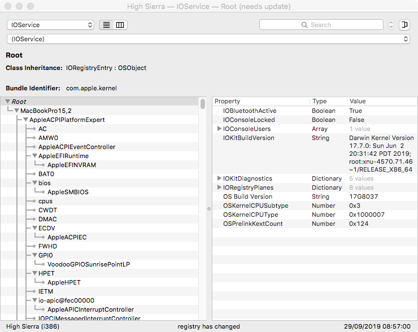
Task: Open the (IOService) path popup
Action: pyautogui.click(x=208, y=39)
